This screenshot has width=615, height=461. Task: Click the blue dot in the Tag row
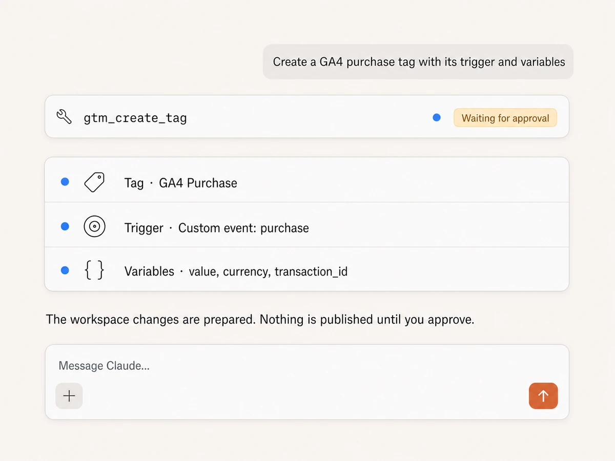[65, 181]
